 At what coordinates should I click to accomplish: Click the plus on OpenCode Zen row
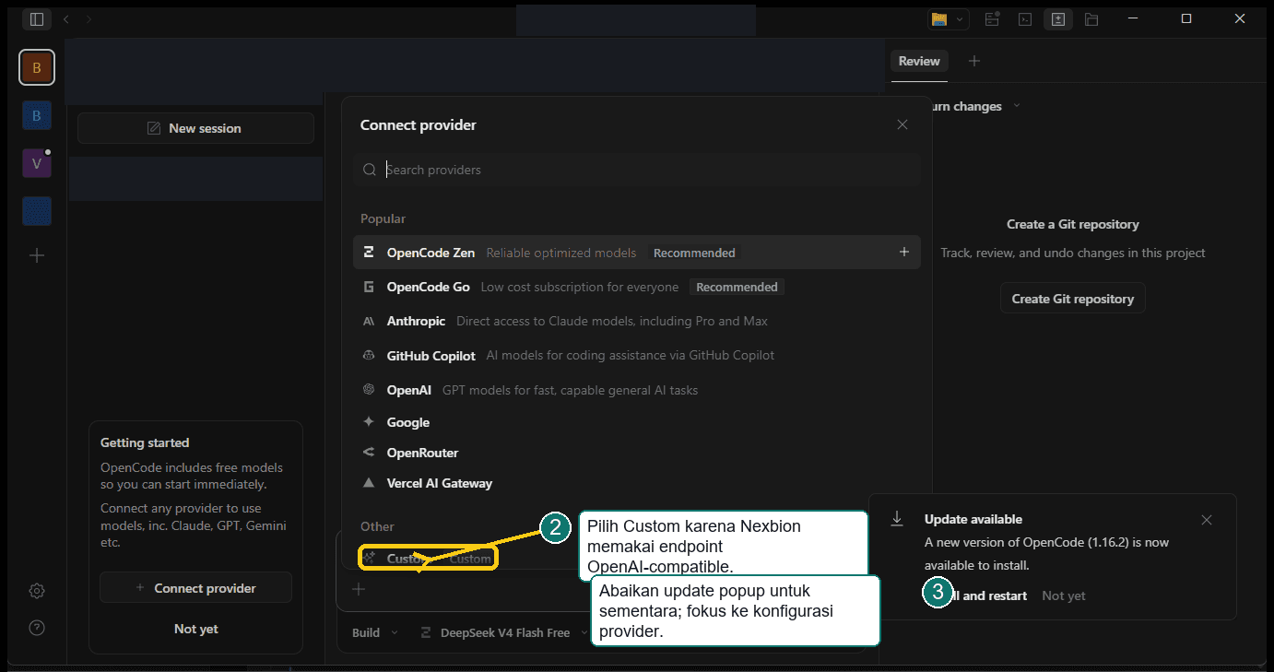coord(904,252)
